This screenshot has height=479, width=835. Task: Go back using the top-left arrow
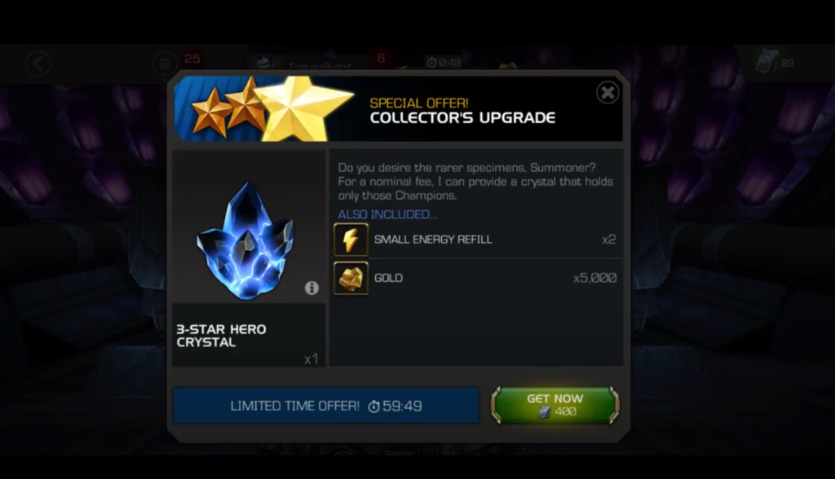38,64
